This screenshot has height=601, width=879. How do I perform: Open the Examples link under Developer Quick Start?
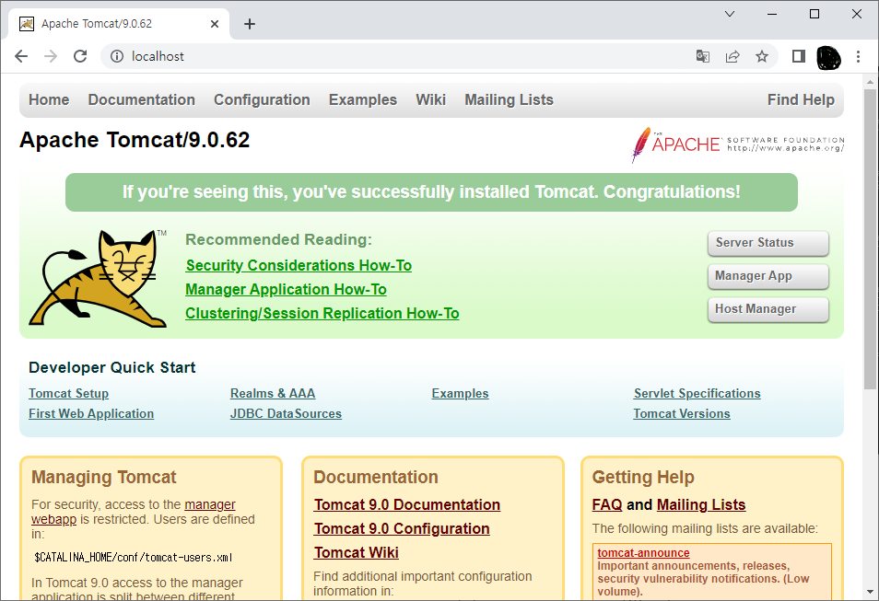pyautogui.click(x=461, y=394)
